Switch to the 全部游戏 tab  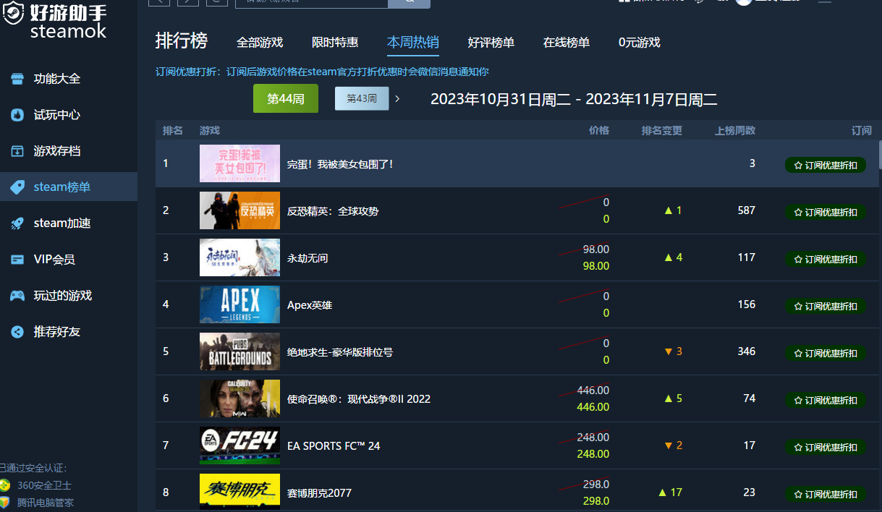260,43
